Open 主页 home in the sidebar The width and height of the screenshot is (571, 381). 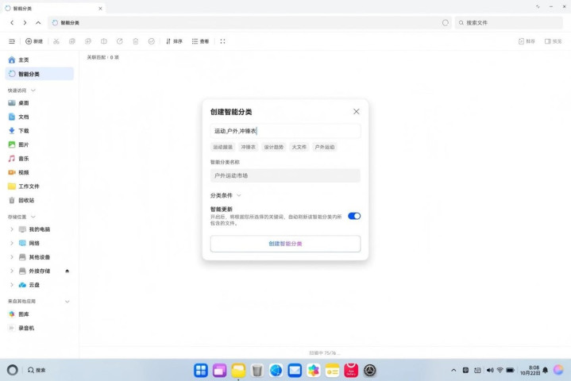pos(23,60)
